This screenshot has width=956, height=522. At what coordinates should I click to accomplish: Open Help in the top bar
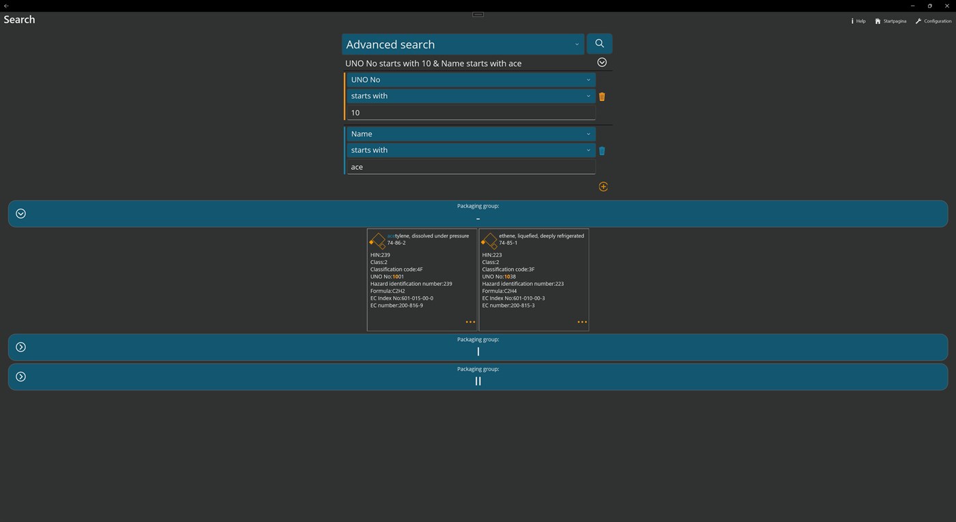858,21
